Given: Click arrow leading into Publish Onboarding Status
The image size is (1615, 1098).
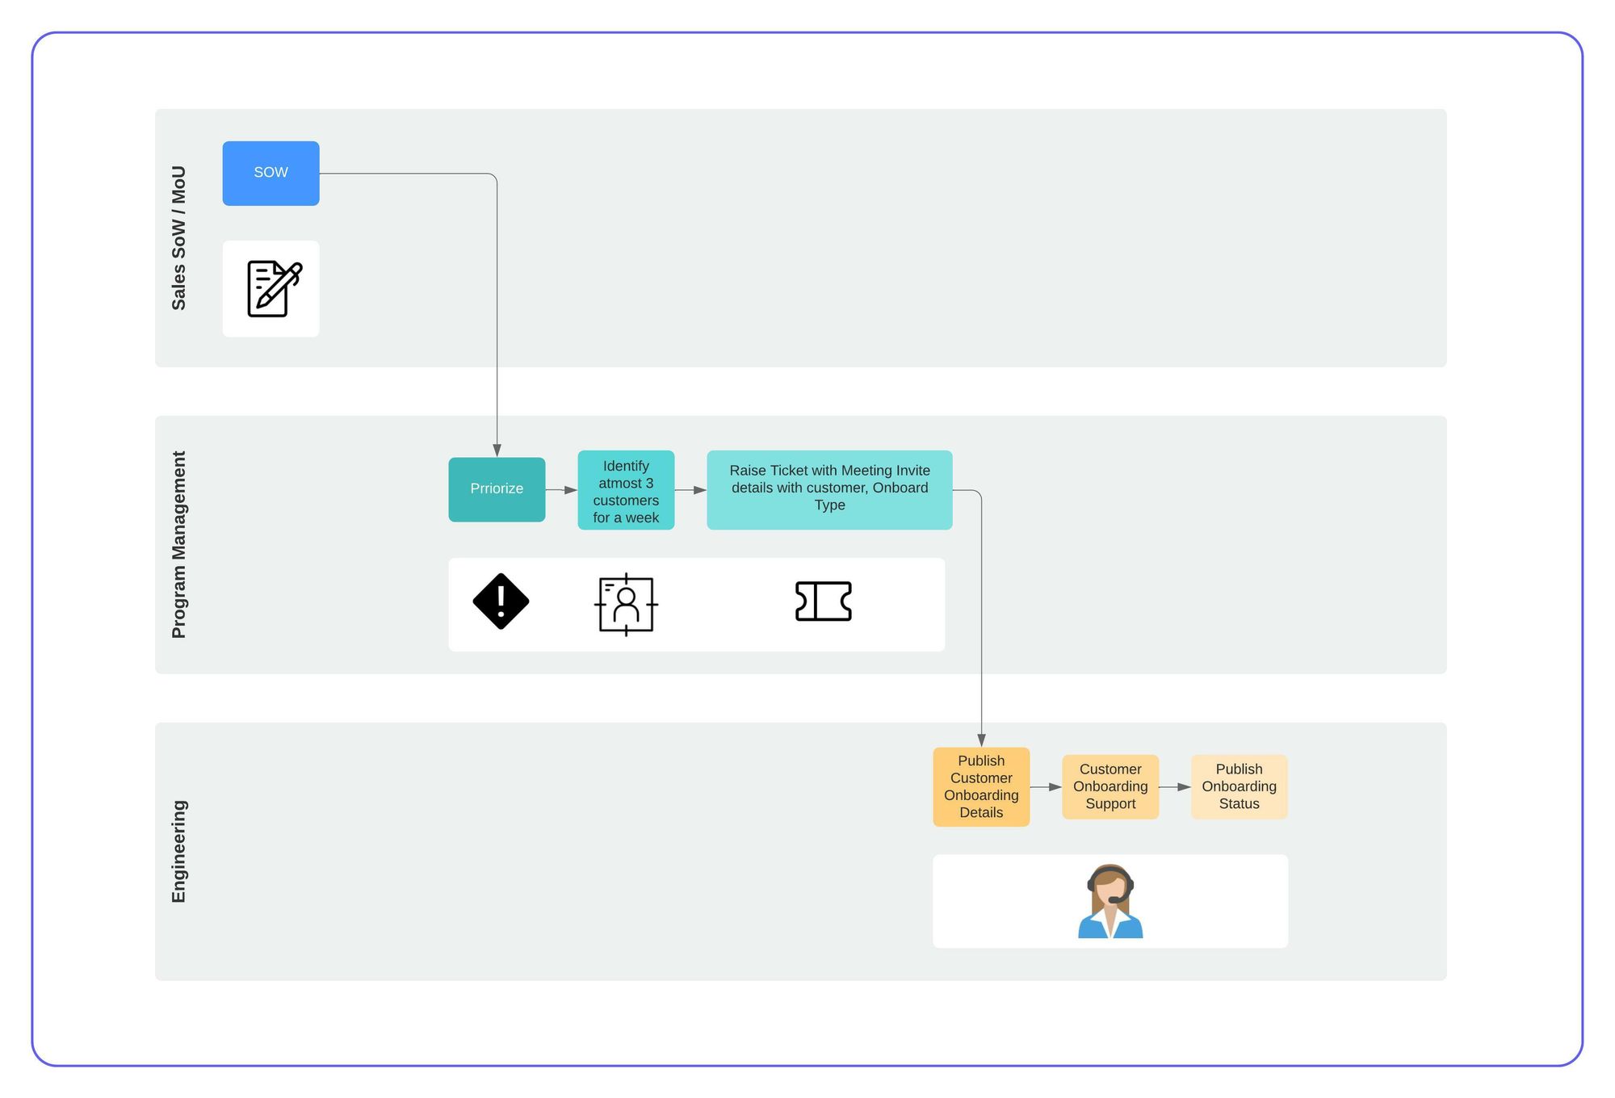Looking at the screenshot, I should click(x=1175, y=786).
